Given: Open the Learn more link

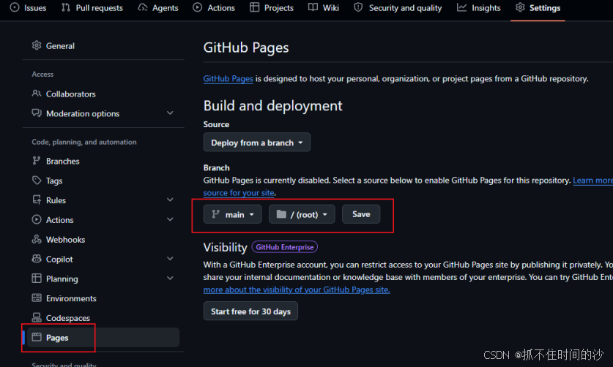Looking at the screenshot, I should pyautogui.click(x=592, y=181).
